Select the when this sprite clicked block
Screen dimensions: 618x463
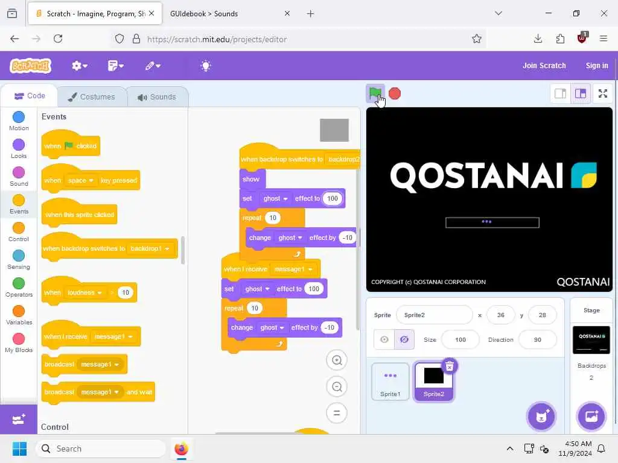pos(79,213)
